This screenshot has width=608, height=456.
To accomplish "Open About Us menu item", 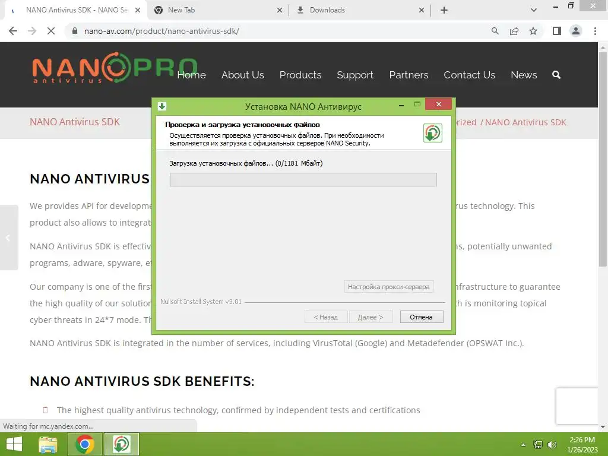I will tap(243, 75).
